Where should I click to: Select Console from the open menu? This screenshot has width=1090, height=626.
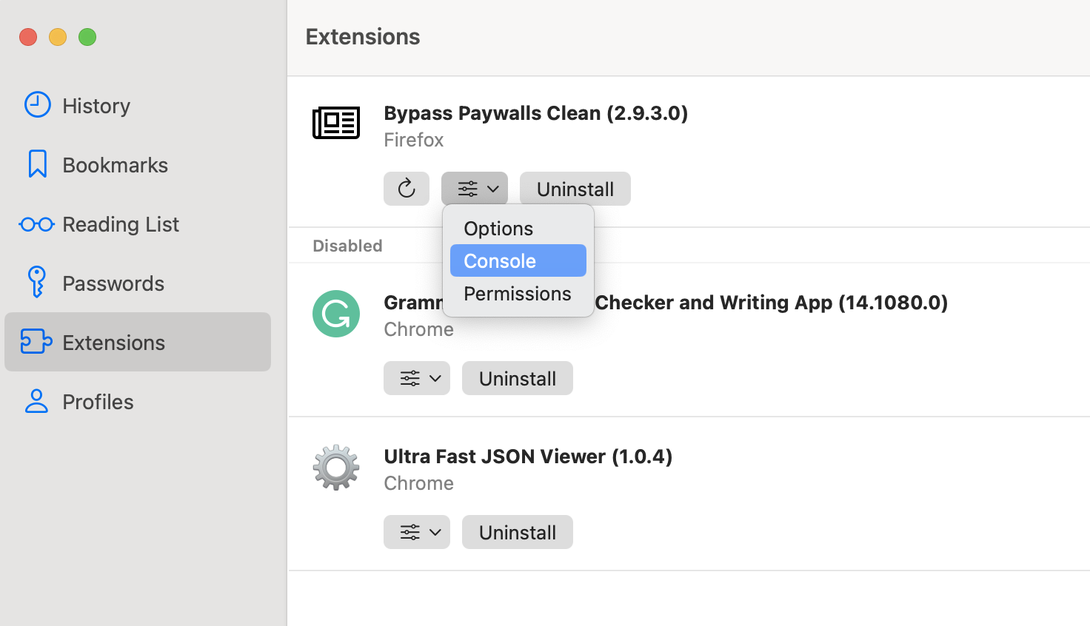pyautogui.click(x=499, y=260)
